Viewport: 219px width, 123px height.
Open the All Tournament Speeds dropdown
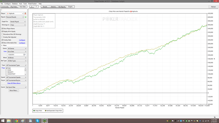point(16,77)
